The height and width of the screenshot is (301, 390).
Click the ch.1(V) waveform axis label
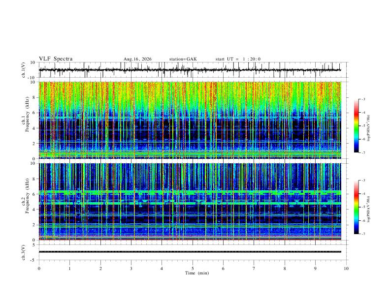pyautogui.click(x=24, y=70)
